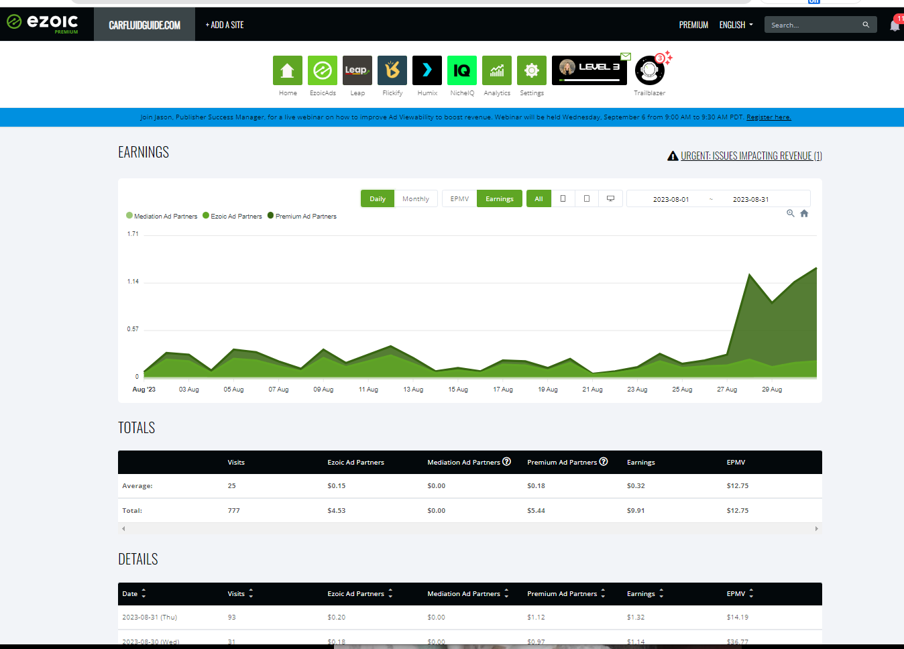Click total Ezoic Ad Partners value $4.53
This screenshot has width=904, height=649.
pos(337,510)
